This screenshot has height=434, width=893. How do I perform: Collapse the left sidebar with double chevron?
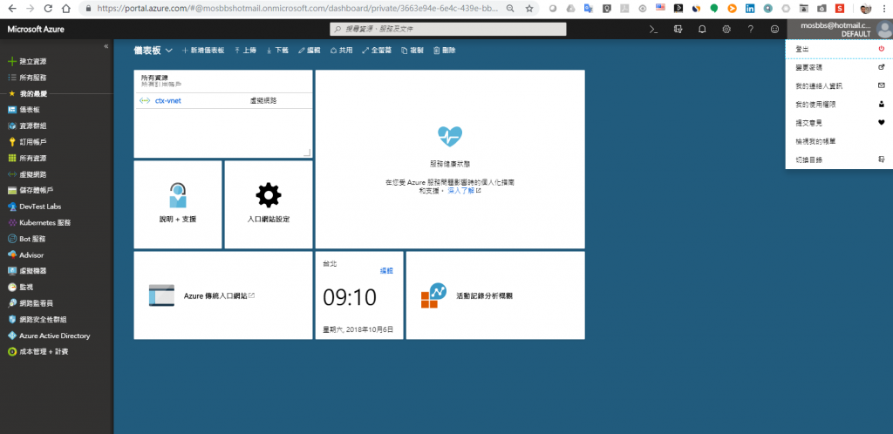click(x=106, y=47)
